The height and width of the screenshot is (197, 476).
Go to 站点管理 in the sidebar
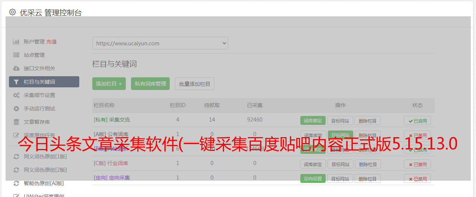(34, 55)
